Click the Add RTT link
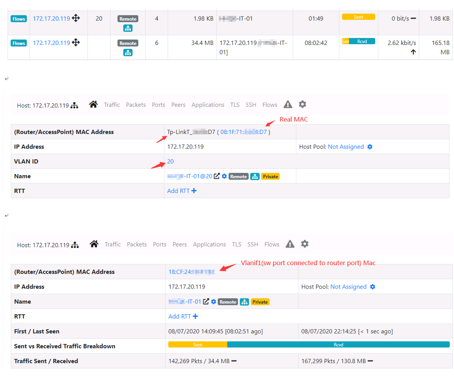Screen dimensions: 454x379 178,190
